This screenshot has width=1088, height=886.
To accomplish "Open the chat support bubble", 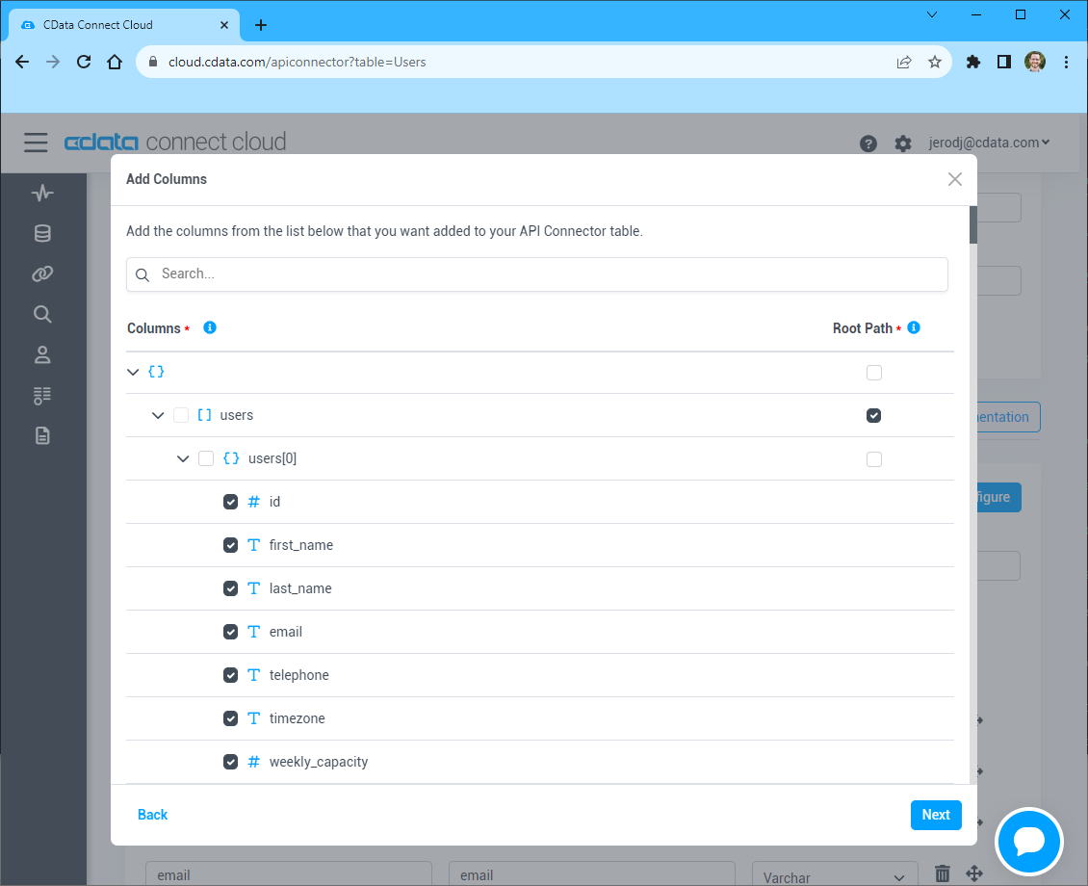I will pyautogui.click(x=1029, y=842).
